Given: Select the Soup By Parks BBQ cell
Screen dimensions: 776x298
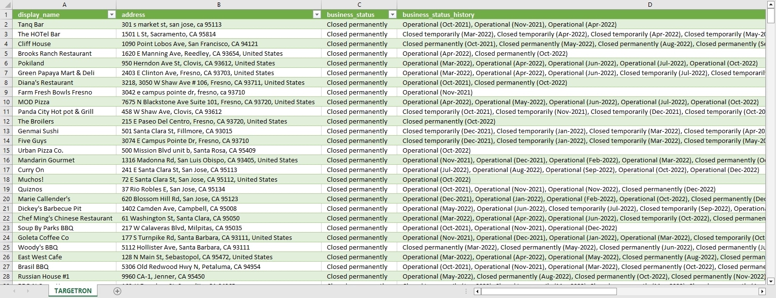Looking at the screenshot, I should (65, 228).
